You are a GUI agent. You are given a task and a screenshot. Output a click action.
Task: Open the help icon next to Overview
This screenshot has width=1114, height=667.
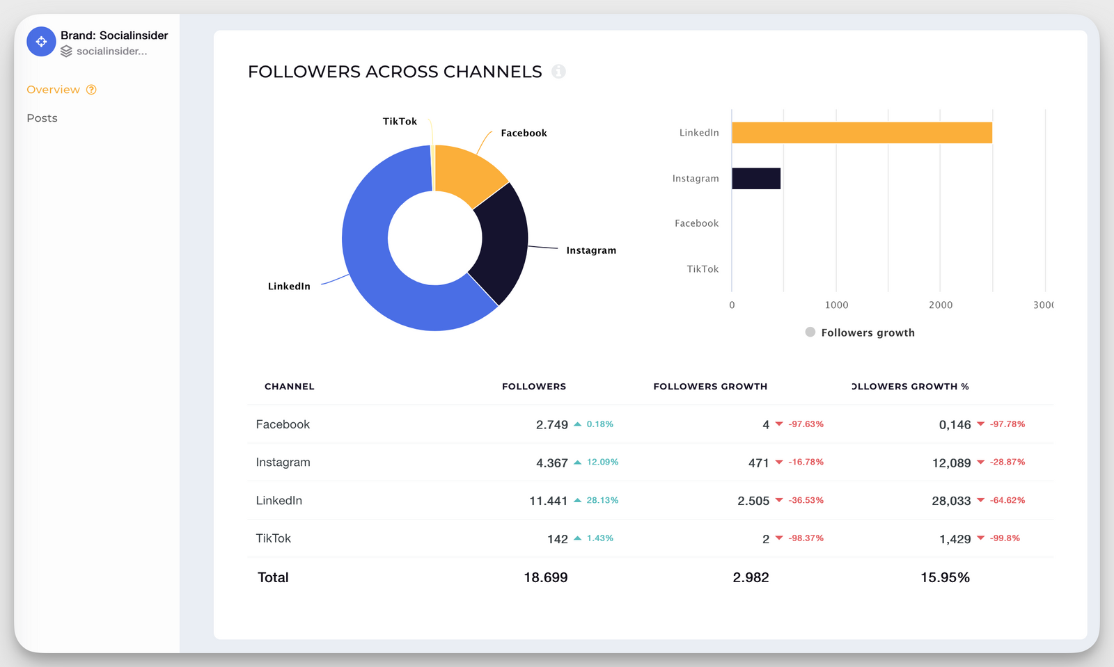point(91,89)
